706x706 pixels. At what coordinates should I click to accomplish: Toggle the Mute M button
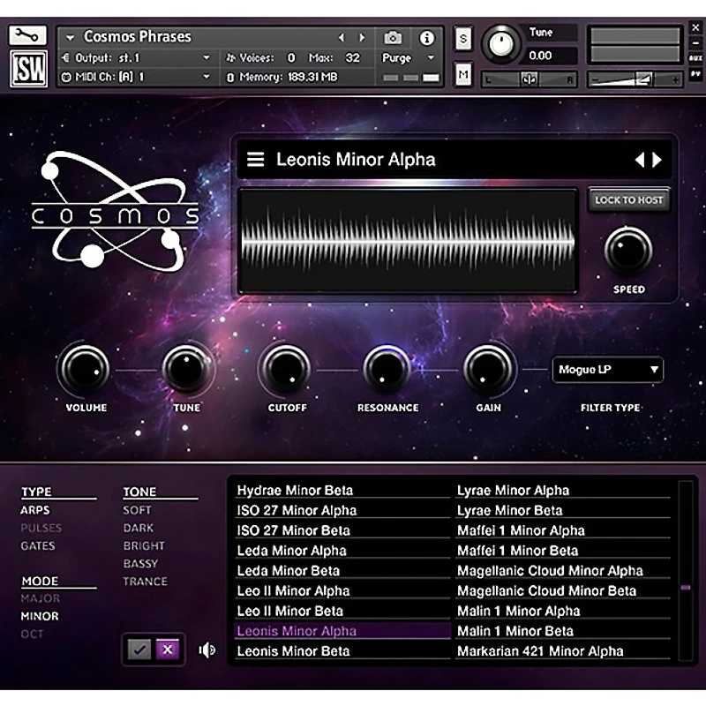(463, 75)
